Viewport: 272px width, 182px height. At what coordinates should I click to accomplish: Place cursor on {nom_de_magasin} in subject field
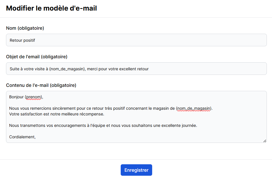67,69
